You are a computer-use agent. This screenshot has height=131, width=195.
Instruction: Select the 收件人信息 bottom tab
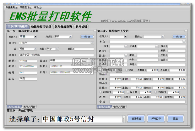[104, 107]
